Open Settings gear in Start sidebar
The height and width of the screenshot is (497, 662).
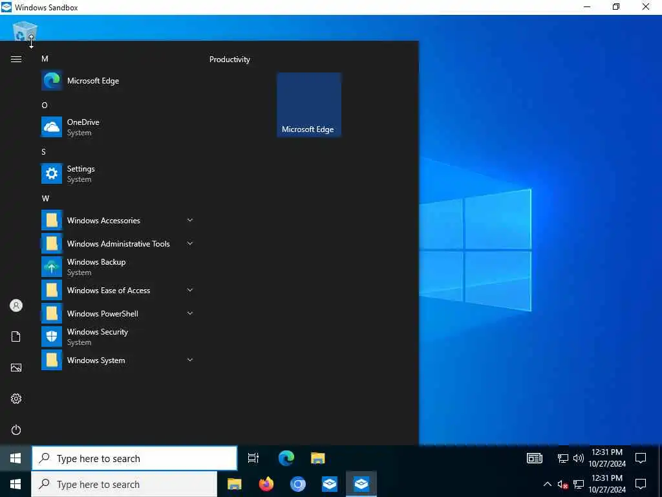(16, 399)
